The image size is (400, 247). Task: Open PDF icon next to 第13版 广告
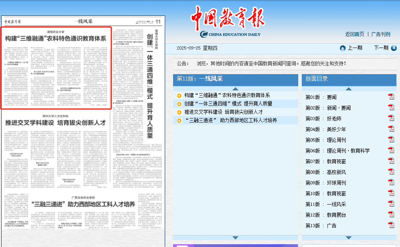pyautogui.click(x=391, y=225)
